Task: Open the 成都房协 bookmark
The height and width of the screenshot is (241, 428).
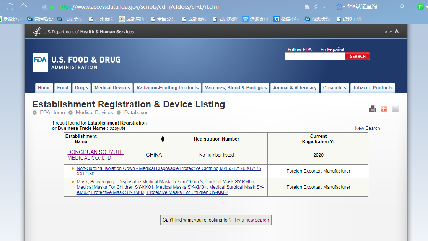Action: (132, 19)
